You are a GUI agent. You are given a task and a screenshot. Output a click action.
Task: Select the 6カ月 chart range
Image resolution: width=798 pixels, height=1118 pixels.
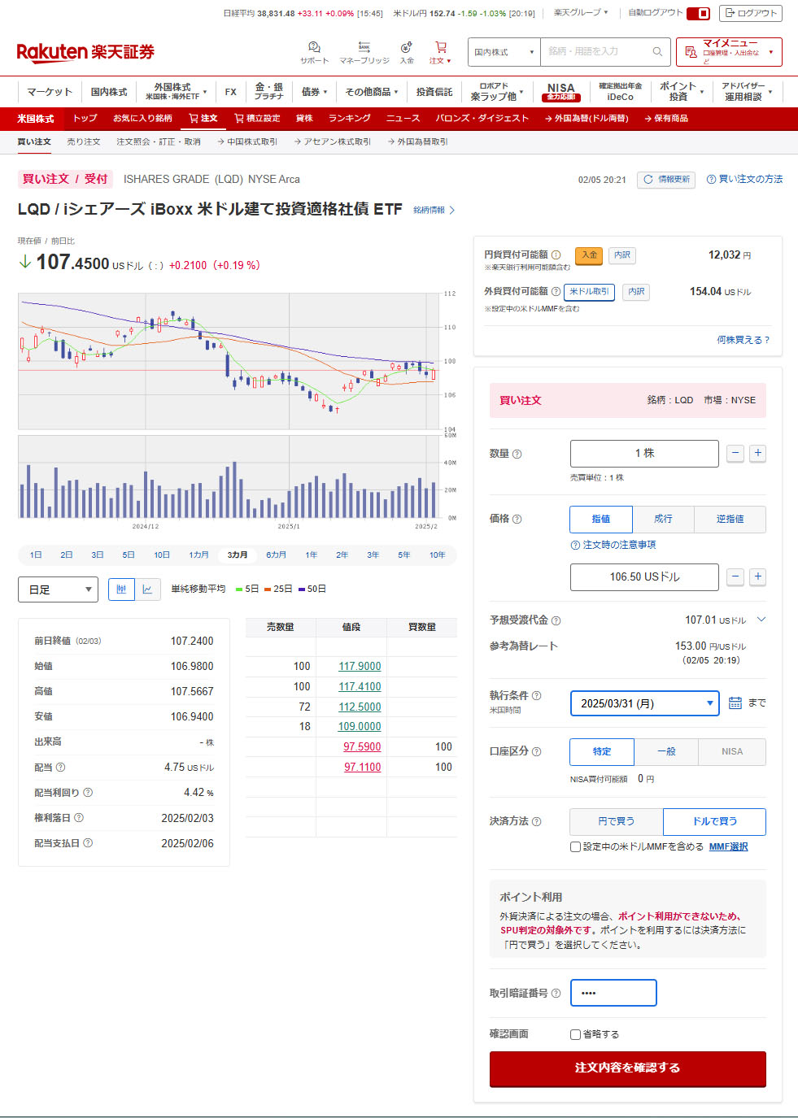pyautogui.click(x=276, y=555)
